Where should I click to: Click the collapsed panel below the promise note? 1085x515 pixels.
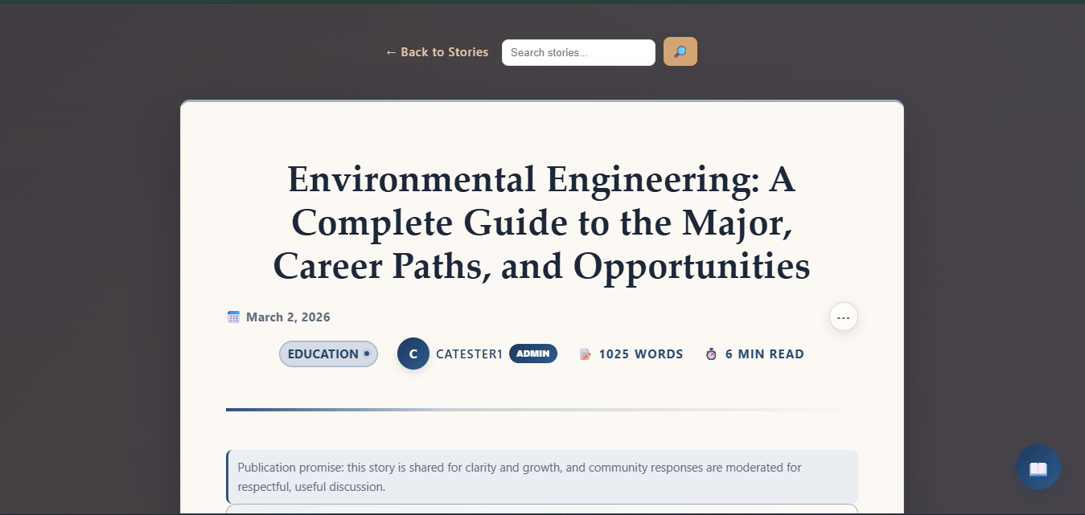(x=542, y=509)
